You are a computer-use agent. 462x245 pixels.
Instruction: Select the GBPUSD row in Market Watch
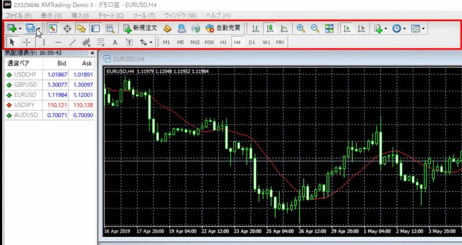(x=50, y=85)
